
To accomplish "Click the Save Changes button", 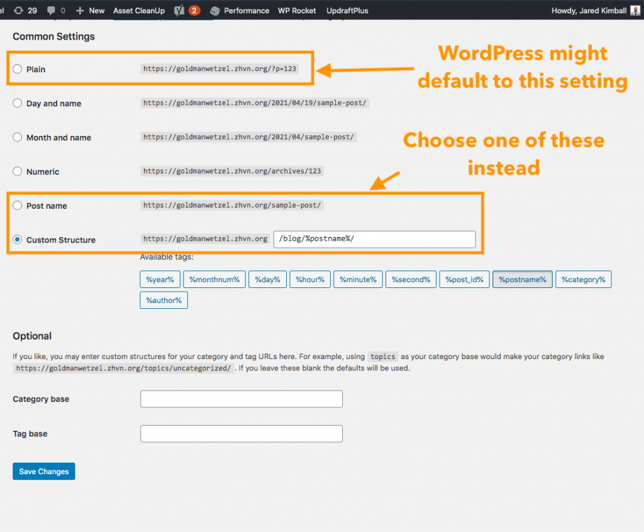I will coord(44,471).
